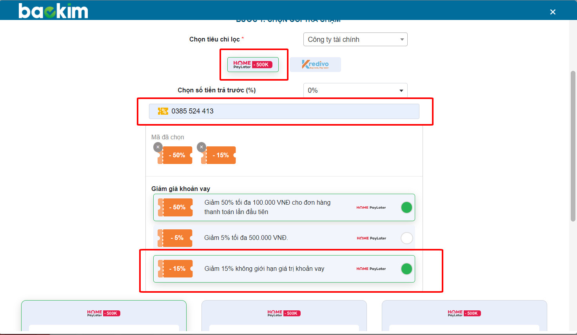Image resolution: width=577 pixels, height=335 pixels.
Task: Enable the Giảm 5% tối đa 500.000 VNĐ voucher
Action: pyautogui.click(x=406, y=238)
